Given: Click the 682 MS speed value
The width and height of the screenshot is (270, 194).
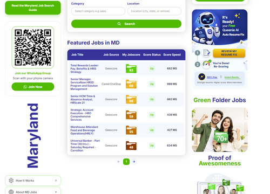Looking at the screenshot, I should 172,68.
